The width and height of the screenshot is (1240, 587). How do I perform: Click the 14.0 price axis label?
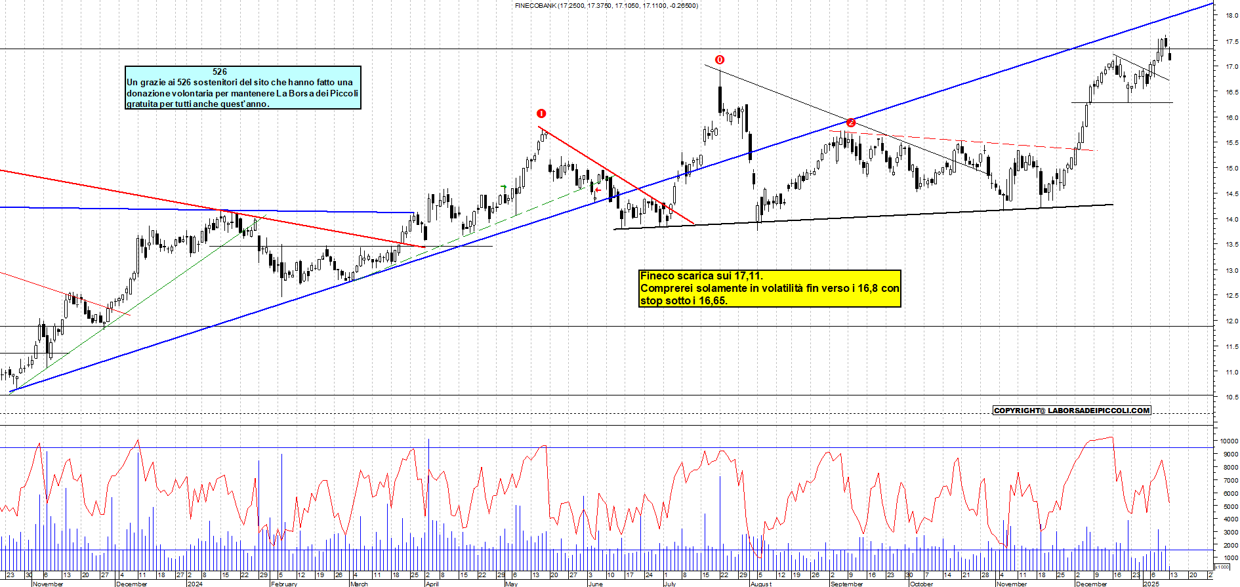pyautogui.click(x=1231, y=220)
